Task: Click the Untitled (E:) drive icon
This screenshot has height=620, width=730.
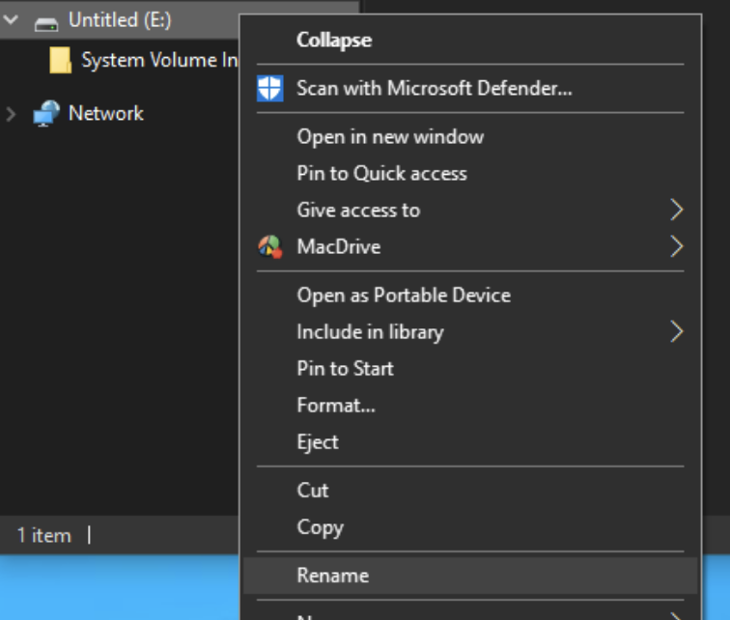Action: click(x=46, y=24)
